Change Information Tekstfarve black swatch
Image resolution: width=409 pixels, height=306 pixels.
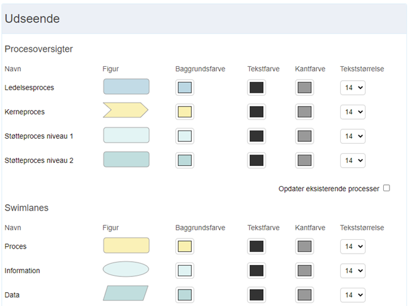pyautogui.click(x=256, y=271)
